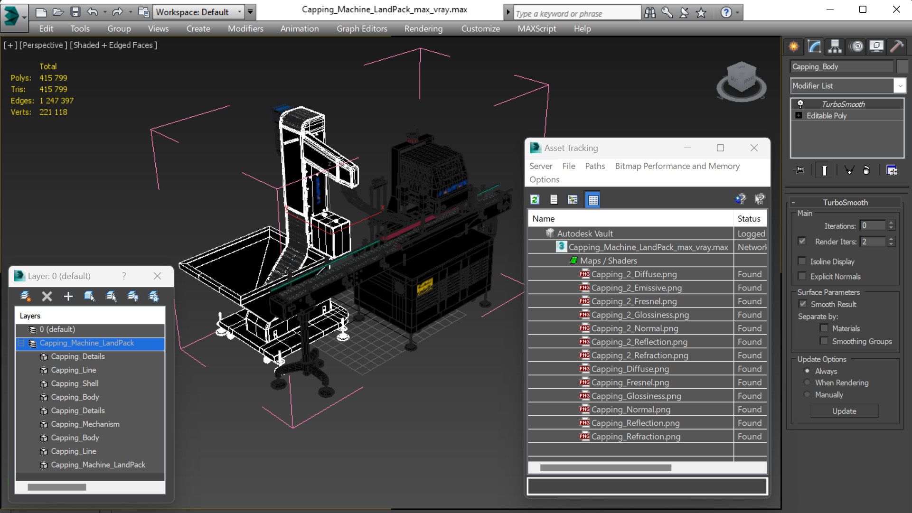Toggle Show End Result icon
912x513 pixels.
coord(824,170)
